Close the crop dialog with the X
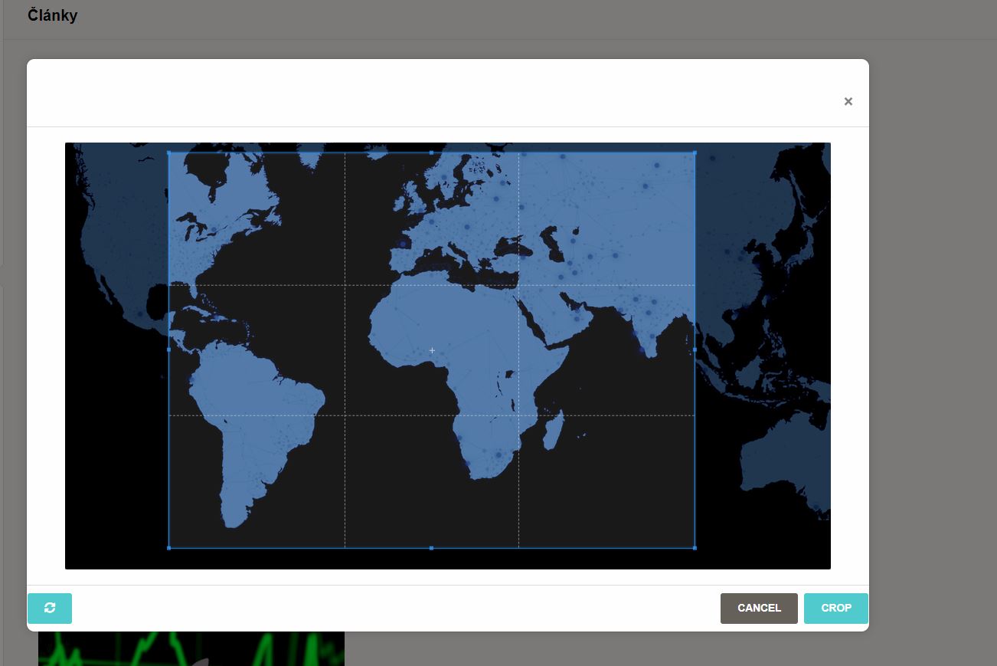Screen dimensions: 997x666 click(848, 101)
